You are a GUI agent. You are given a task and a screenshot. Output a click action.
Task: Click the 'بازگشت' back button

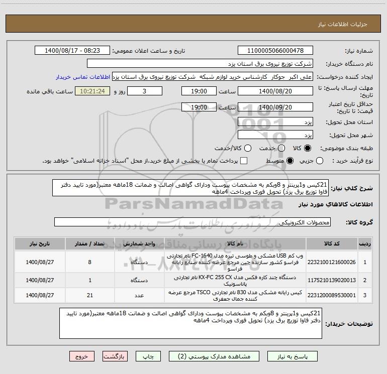115,356
